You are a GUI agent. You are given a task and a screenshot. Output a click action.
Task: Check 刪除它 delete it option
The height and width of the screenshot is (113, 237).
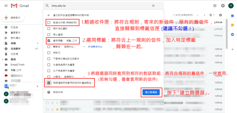click(49, 53)
